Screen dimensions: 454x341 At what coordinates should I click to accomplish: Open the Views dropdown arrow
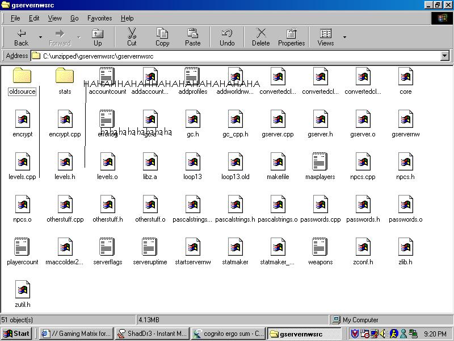(344, 38)
